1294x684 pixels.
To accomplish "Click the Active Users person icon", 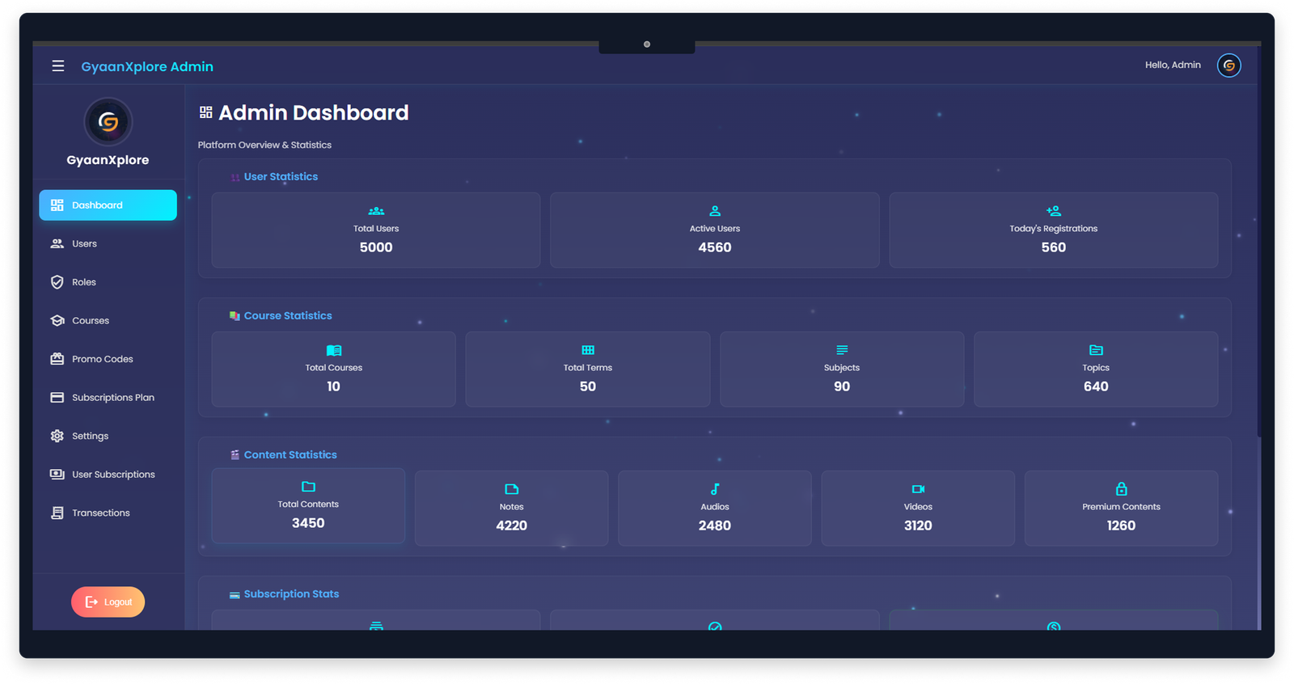I will [715, 211].
